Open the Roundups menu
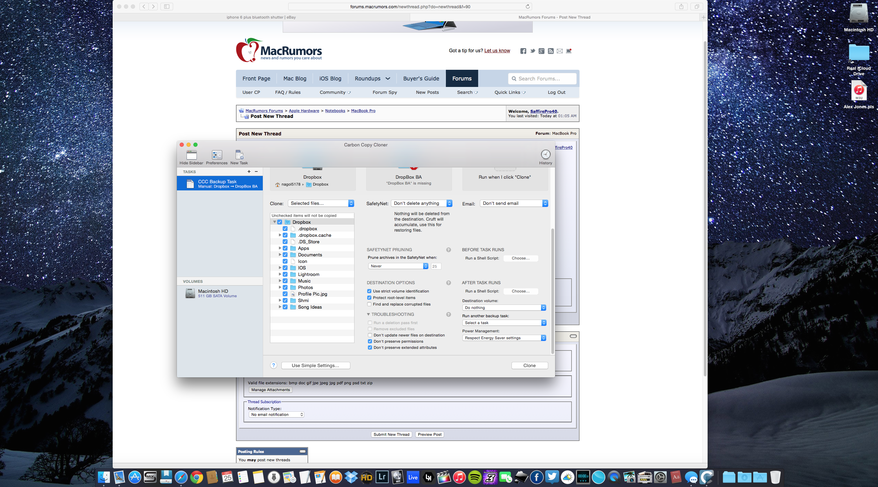The width and height of the screenshot is (878, 487). (372, 78)
